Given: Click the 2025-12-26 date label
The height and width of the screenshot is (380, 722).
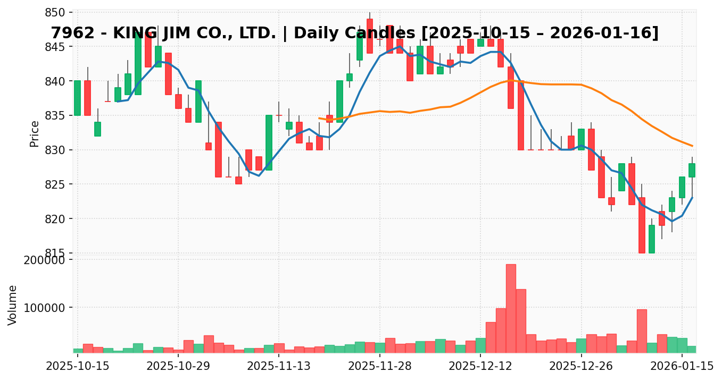Looking at the screenshot, I should point(581,366).
